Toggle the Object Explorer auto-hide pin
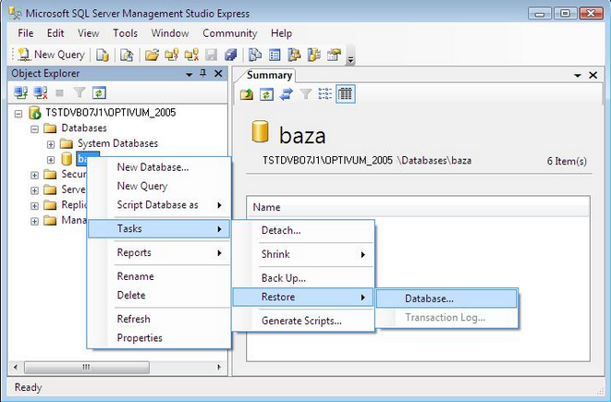The image size is (611, 402). coord(203,73)
